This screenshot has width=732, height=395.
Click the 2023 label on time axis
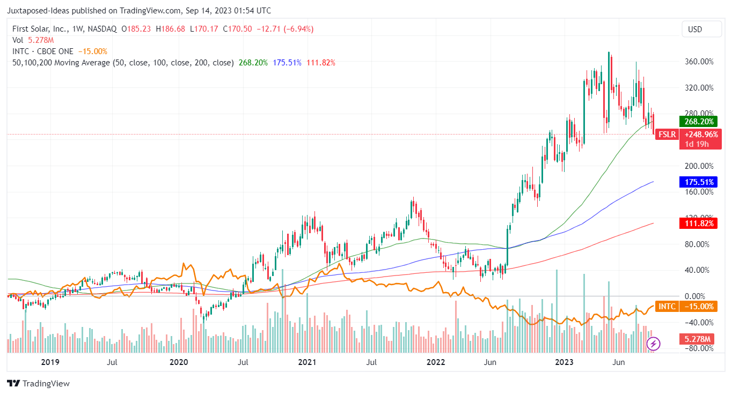click(564, 362)
